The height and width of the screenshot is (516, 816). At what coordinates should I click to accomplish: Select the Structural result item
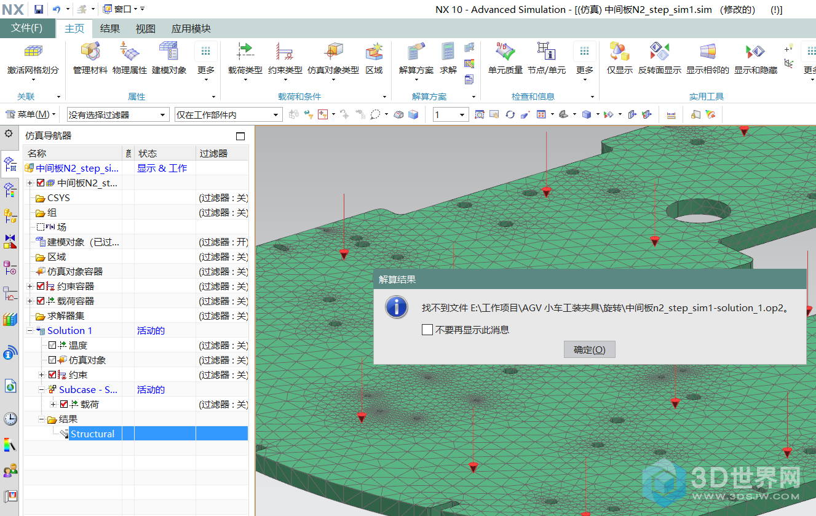(x=92, y=434)
